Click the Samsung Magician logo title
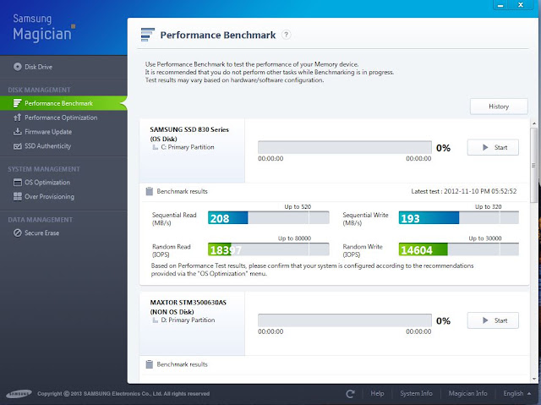Image resolution: width=541 pixels, height=405 pixels. (42, 28)
